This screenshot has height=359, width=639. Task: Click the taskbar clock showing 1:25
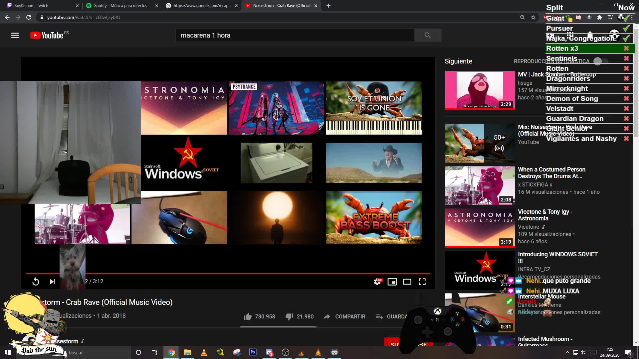click(x=610, y=352)
